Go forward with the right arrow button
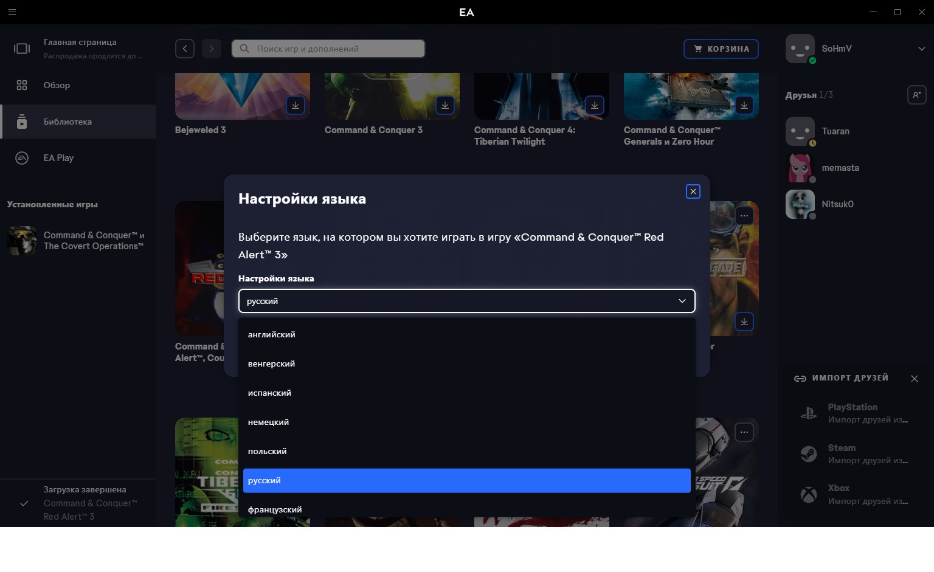The width and height of the screenshot is (934, 572). [212, 49]
